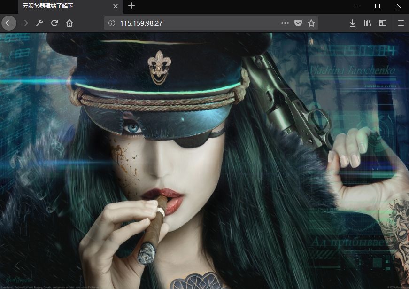Click the wallpaper image on the page
The image size is (409, 289).
(x=205, y=161)
